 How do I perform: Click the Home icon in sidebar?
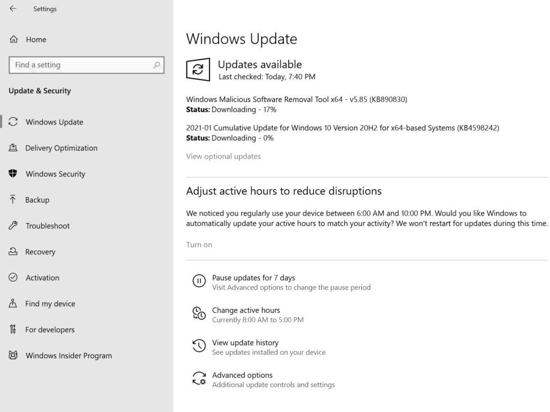click(13, 39)
